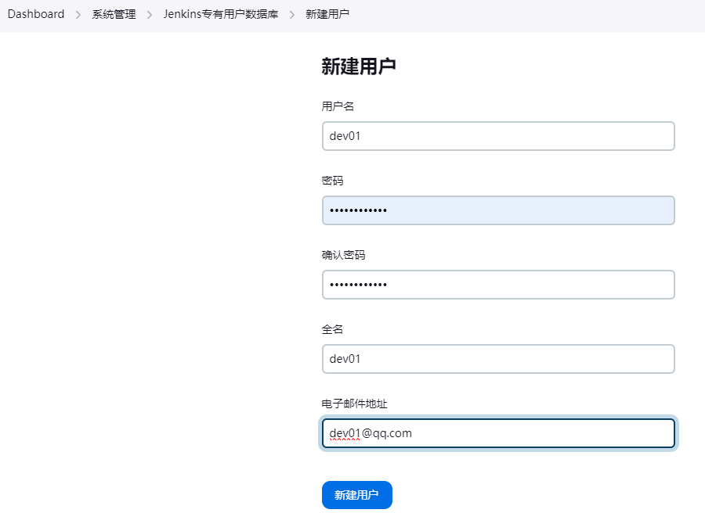705x513 pixels.
Task: Click inside the 用户名 input field
Action: [498, 135]
